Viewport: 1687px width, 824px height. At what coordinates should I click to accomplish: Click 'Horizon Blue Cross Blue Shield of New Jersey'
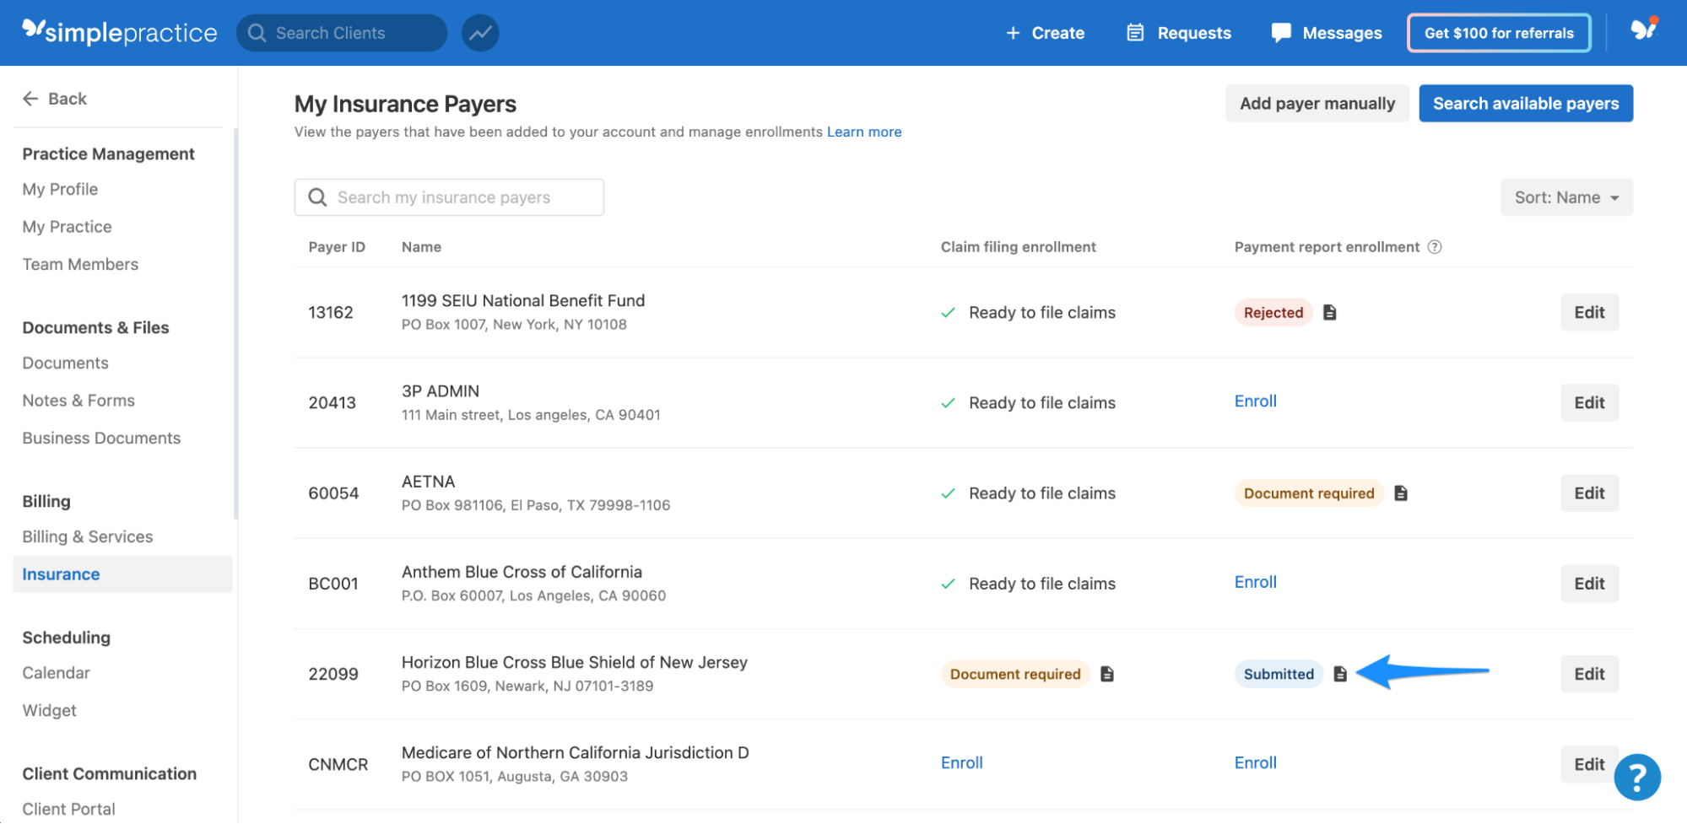(574, 662)
